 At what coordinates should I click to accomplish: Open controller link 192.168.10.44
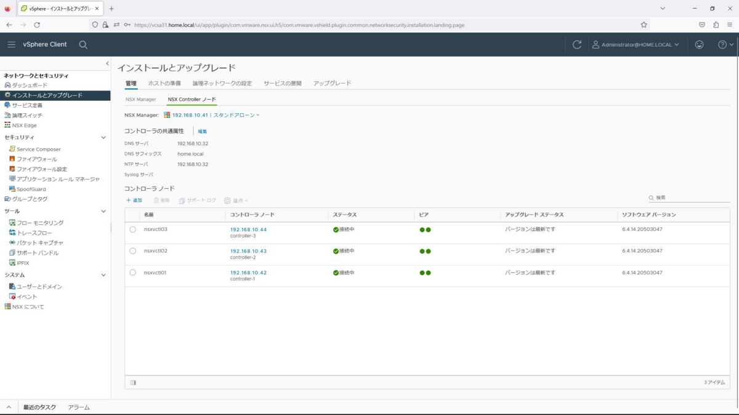248,229
